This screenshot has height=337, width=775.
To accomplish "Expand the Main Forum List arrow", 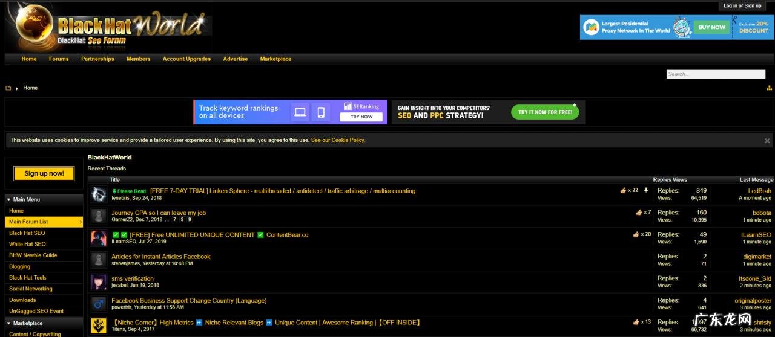I will [x=80, y=222].
